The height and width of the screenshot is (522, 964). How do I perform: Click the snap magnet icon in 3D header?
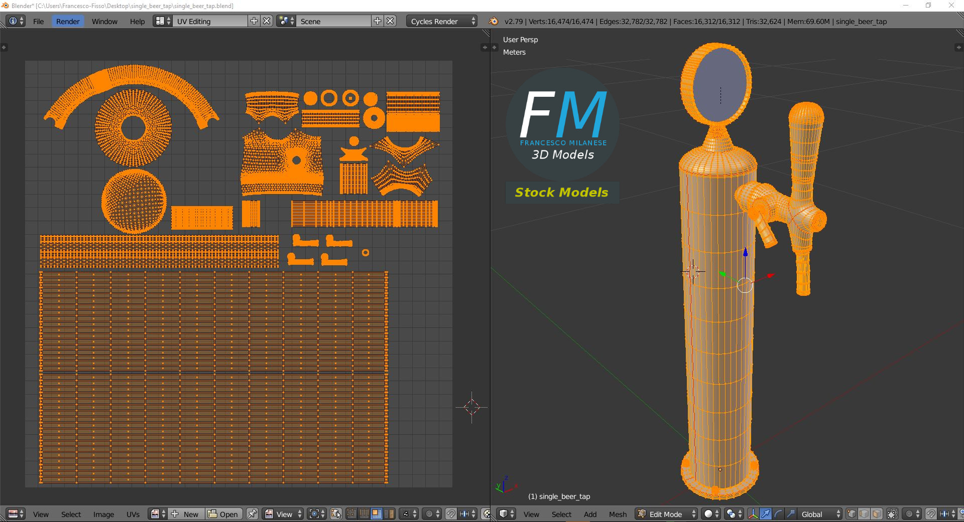click(931, 514)
